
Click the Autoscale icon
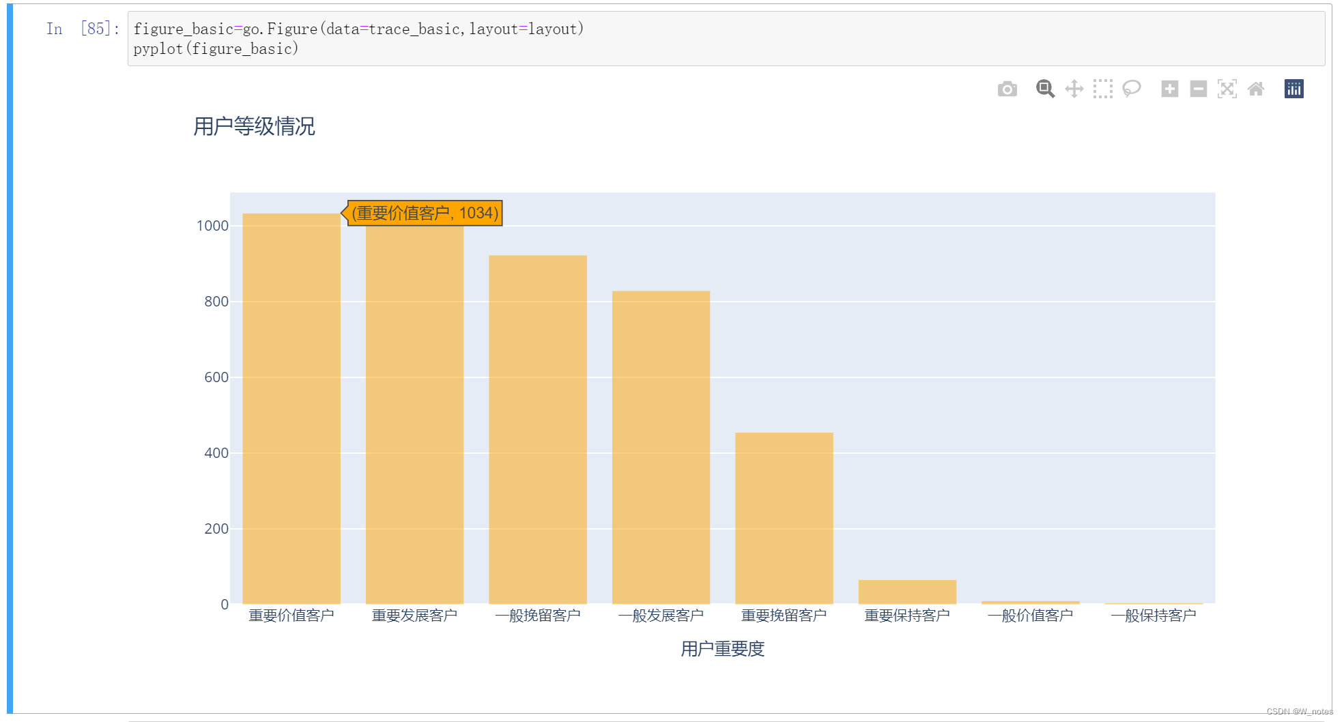point(1227,89)
